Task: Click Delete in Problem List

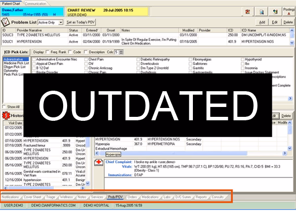Action: point(288,22)
